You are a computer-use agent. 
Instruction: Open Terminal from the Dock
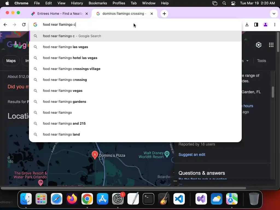click(x=148, y=199)
